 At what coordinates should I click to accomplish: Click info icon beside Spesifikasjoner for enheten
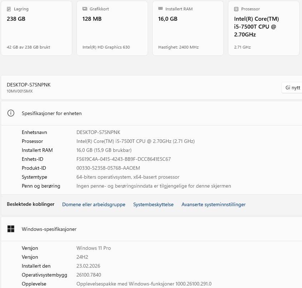pyautogui.click(x=11, y=113)
